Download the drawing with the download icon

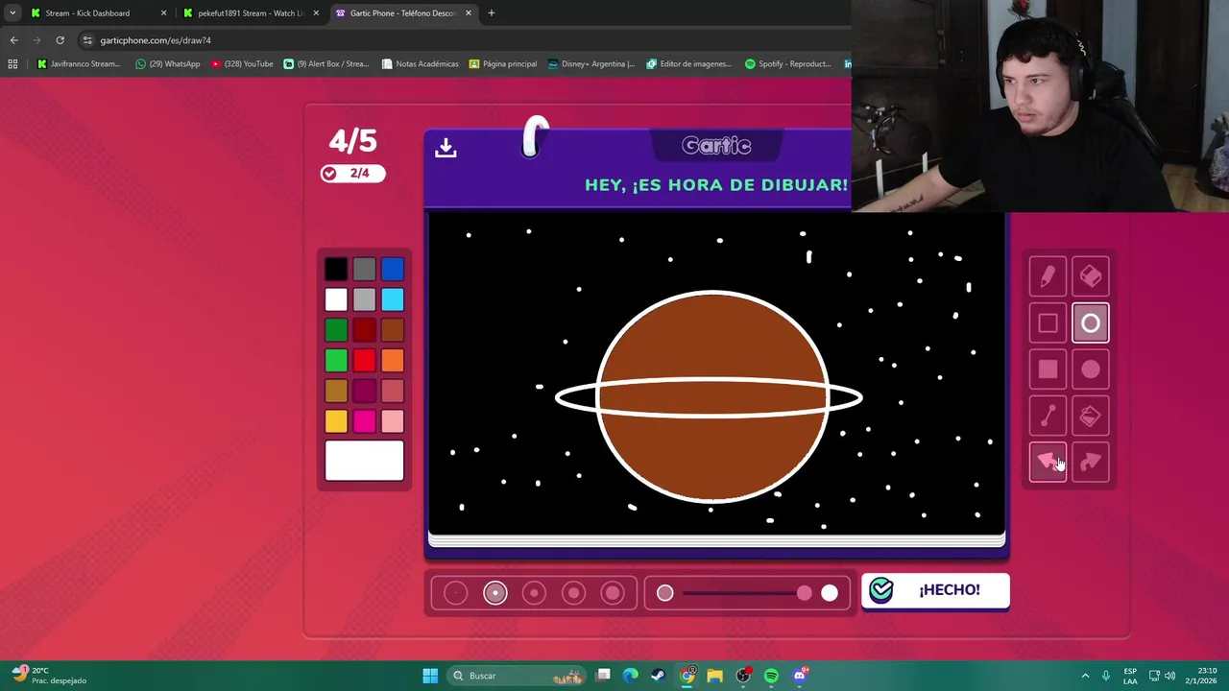point(446,148)
